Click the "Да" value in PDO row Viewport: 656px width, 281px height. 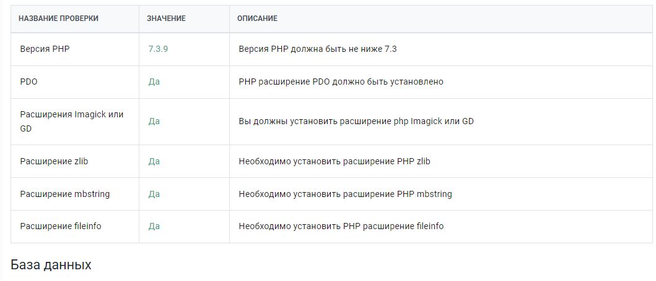coord(154,82)
